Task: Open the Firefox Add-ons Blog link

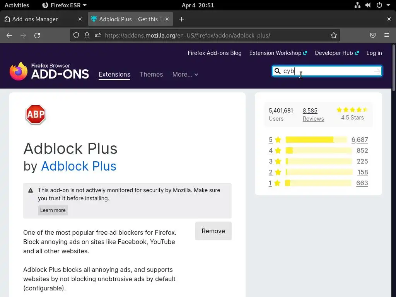Action: [214, 53]
